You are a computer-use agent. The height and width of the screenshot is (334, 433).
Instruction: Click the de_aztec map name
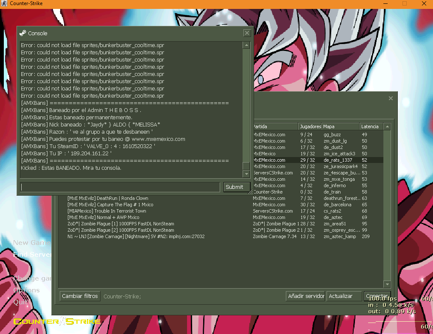click(x=333, y=217)
